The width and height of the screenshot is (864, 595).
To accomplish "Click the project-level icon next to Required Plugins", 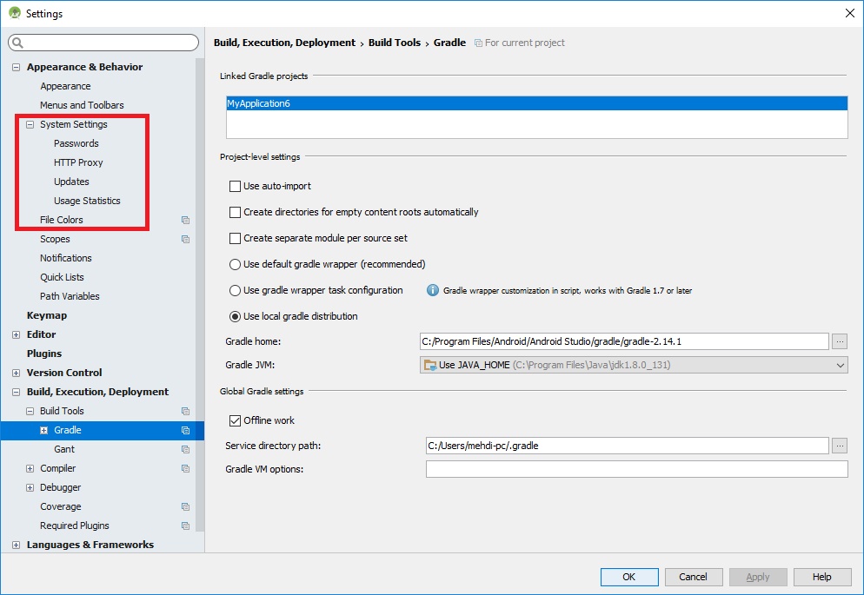I will coord(186,526).
